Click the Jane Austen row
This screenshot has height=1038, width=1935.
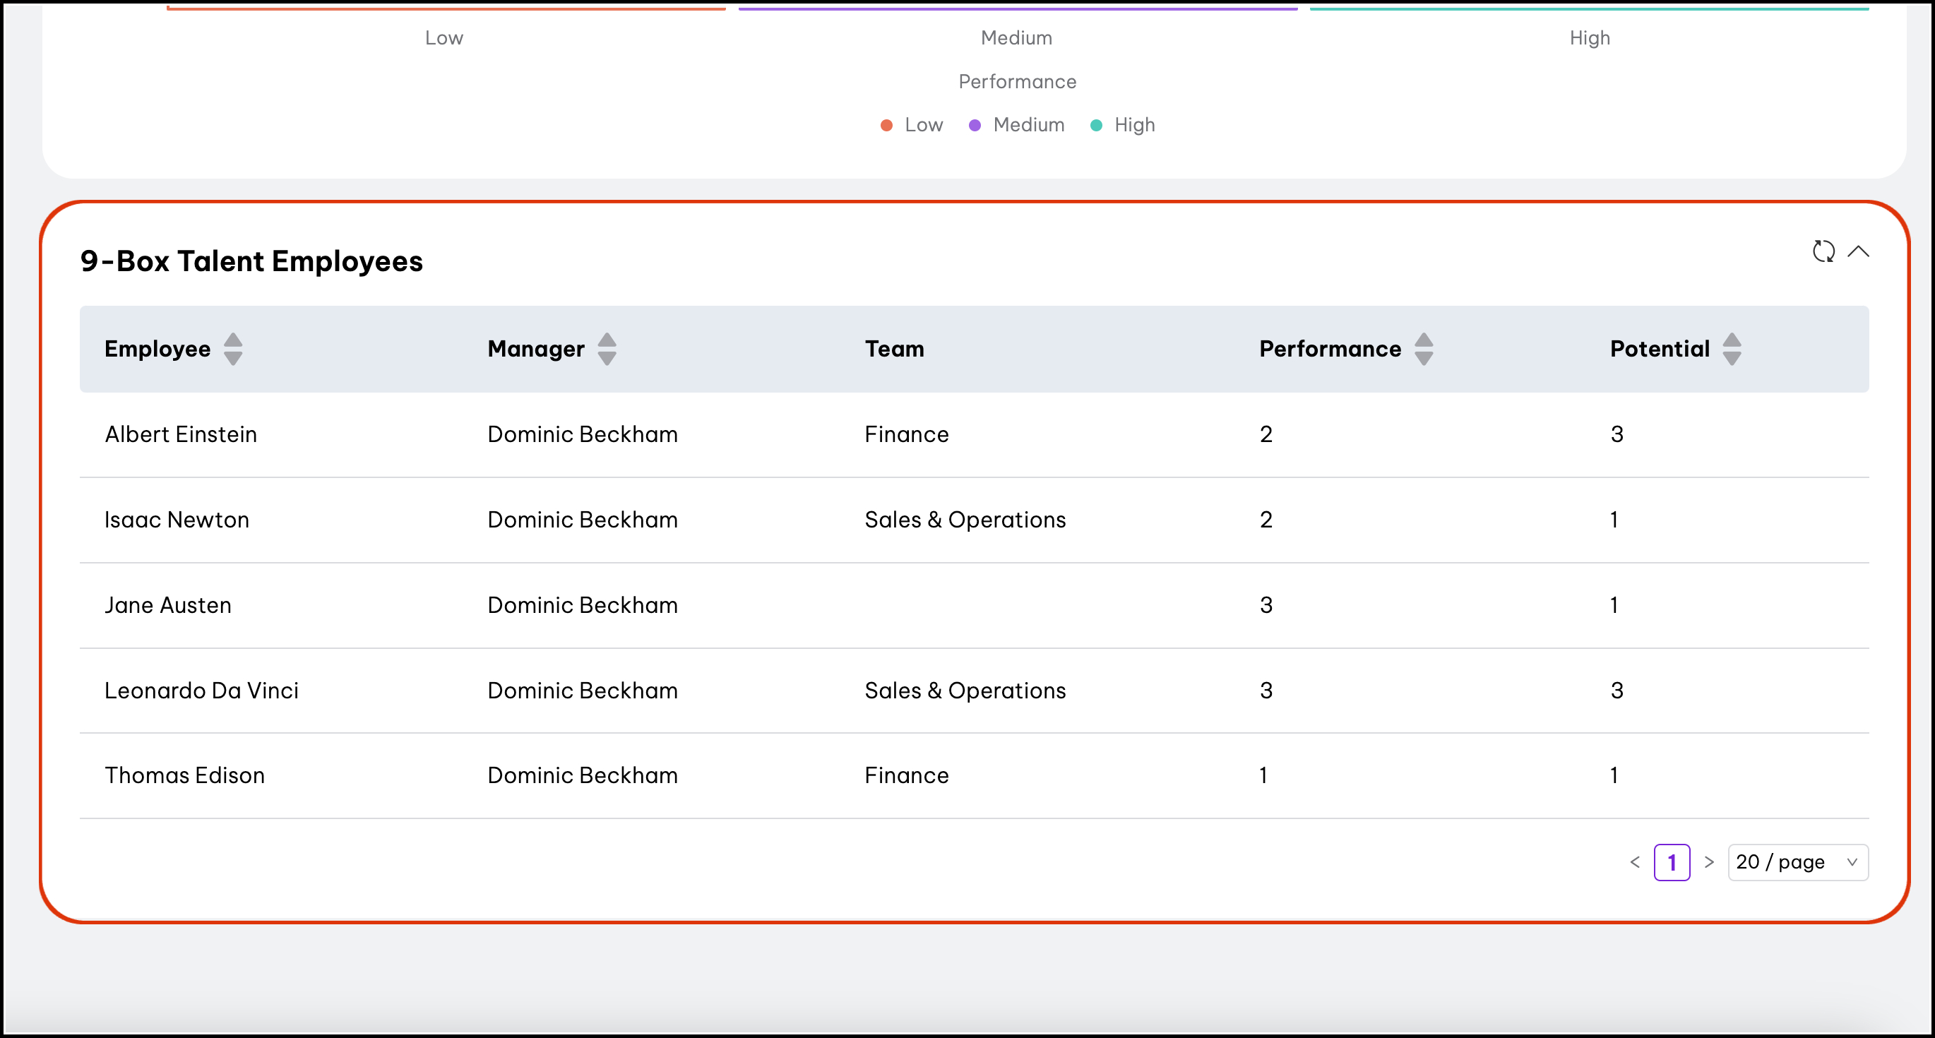(168, 605)
